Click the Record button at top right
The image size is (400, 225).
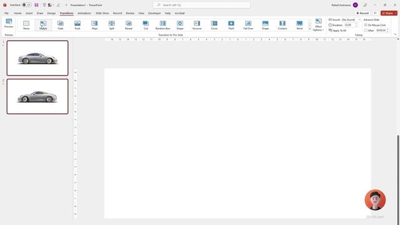pyautogui.click(x=362, y=13)
